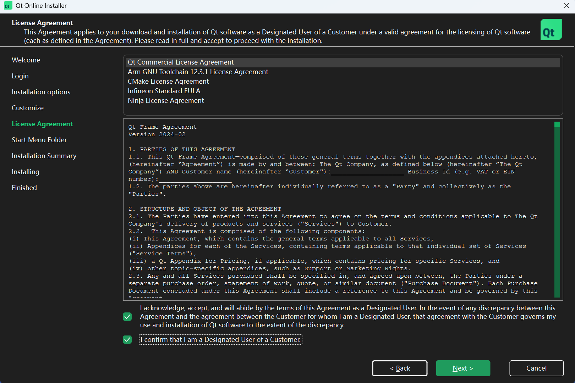This screenshot has height=383, width=575.
Task: Click the Installation Summary step
Action: 44,156
